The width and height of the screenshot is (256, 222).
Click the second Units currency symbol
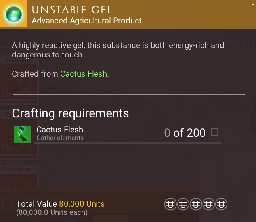pos(183,205)
